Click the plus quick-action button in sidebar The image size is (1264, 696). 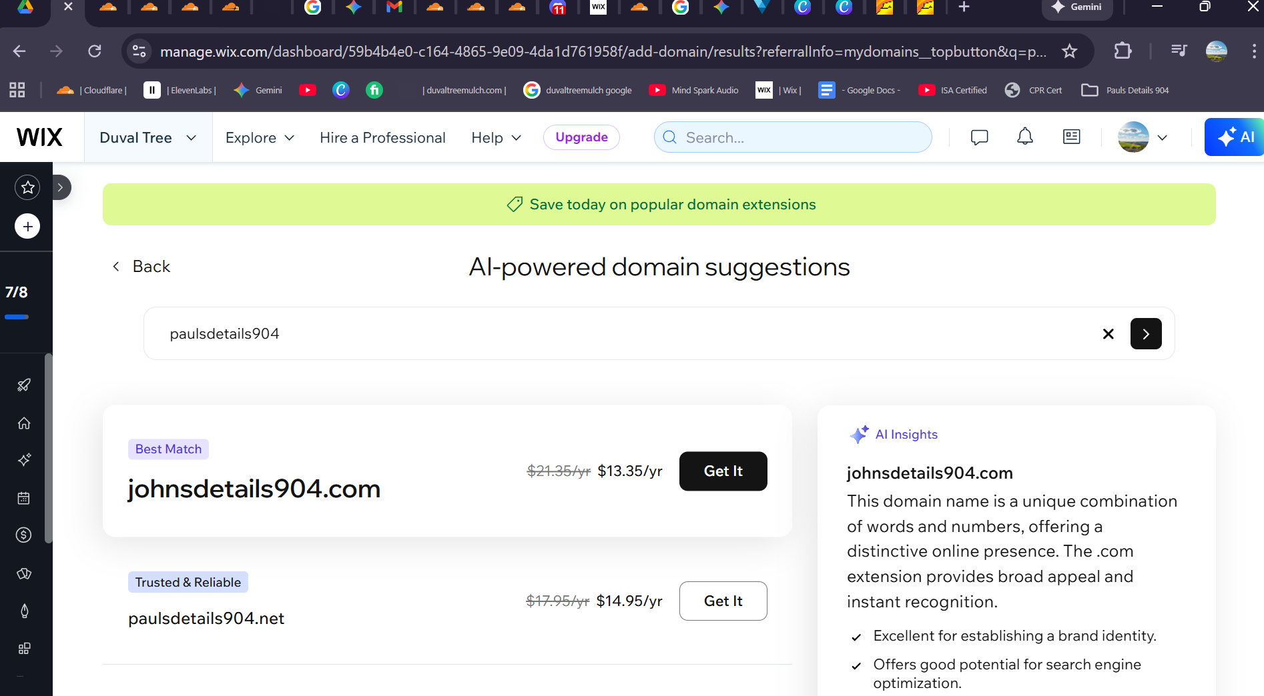[27, 227]
